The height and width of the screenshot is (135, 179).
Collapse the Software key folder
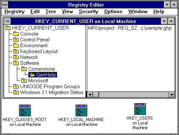tap(16, 63)
